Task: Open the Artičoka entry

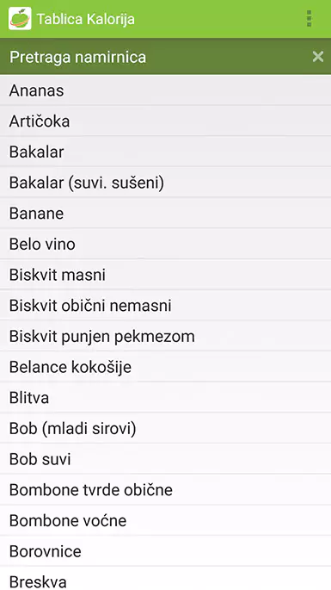Action: (x=165, y=121)
